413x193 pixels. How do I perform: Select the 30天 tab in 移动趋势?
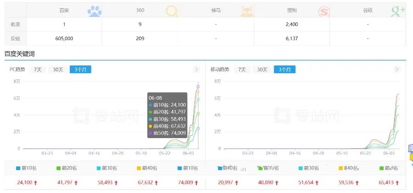tap(262, 70)
